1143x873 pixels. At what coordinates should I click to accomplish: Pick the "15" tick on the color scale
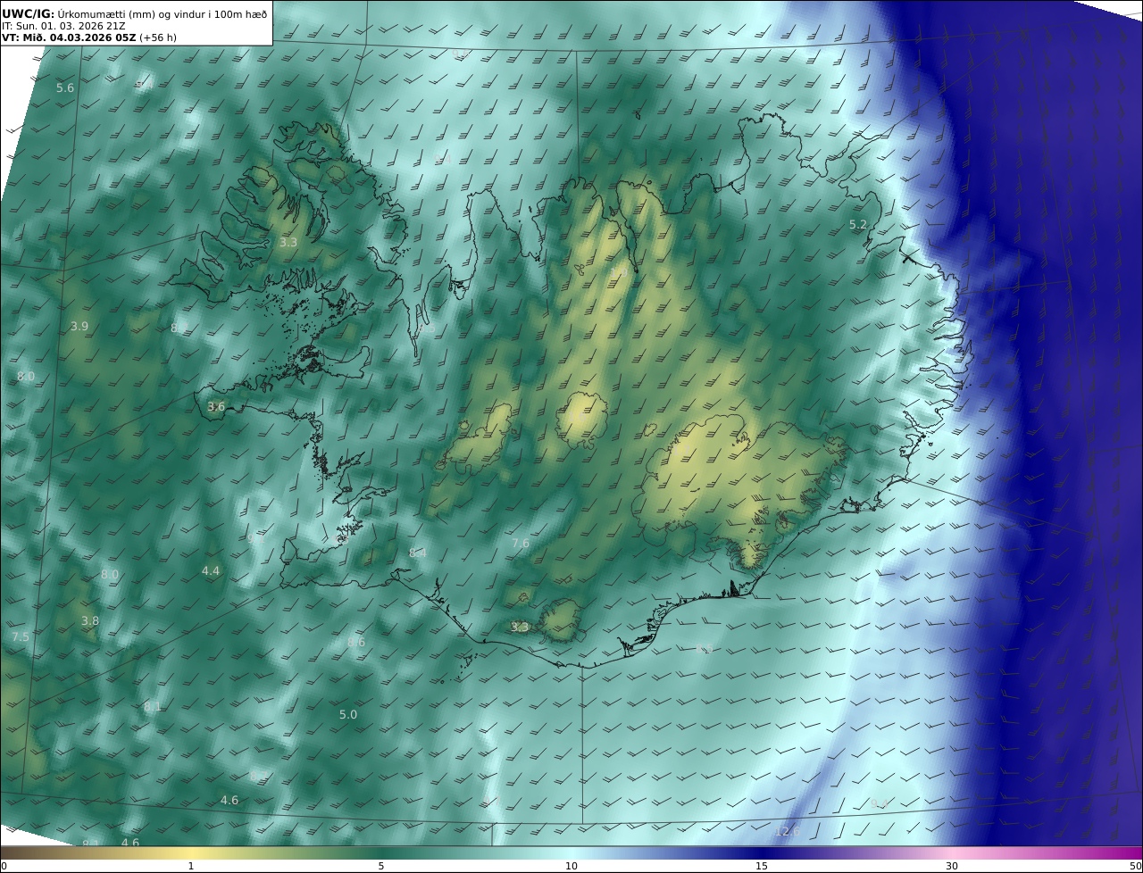[762, 866]
